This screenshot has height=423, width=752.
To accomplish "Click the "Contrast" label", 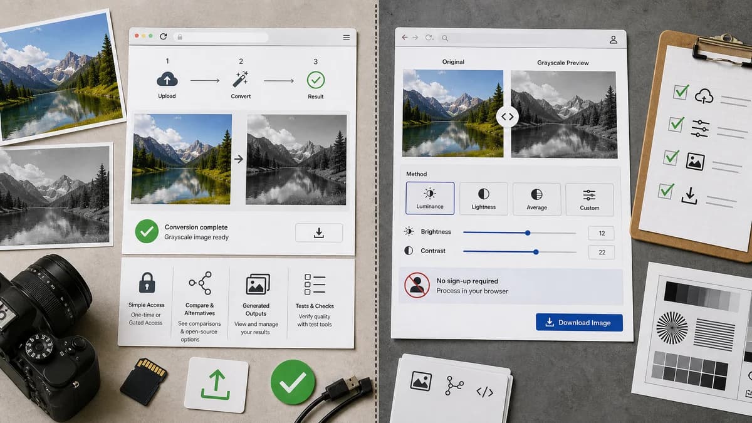I will coord(433,251).
